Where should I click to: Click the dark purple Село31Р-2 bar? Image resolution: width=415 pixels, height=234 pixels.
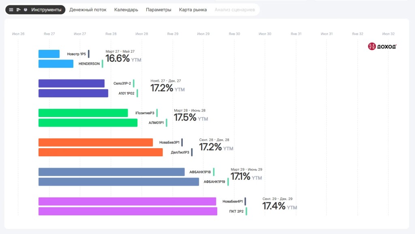(71, 83)
